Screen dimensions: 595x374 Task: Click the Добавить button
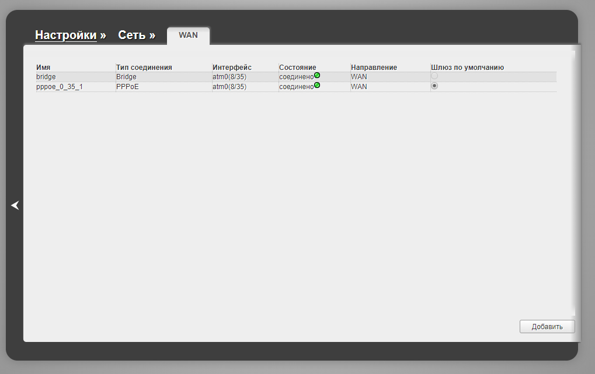coord(547,327)
